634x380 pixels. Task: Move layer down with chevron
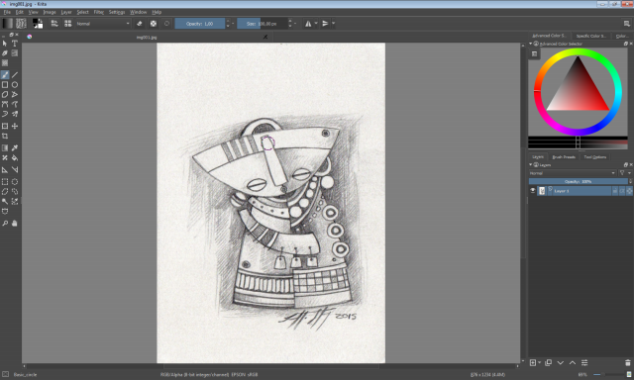pyautogui.click(x=561, y=362)
